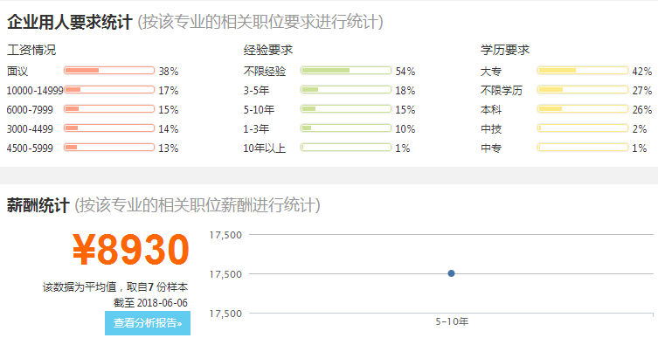The width and height of the screenshot is (658, 338).
Task: Click the 10000-14999 salary bar
Action: pyautogui.click(x=109, y=90)
